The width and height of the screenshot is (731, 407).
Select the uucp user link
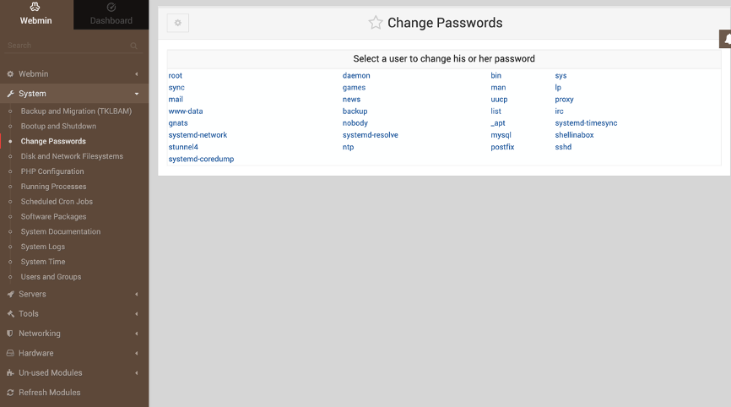click(499, 100)
